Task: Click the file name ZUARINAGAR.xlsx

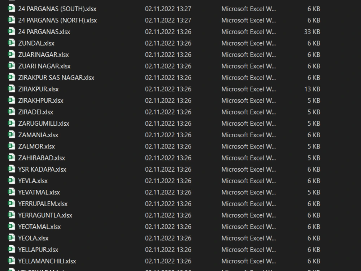Action: pos(43,55)
